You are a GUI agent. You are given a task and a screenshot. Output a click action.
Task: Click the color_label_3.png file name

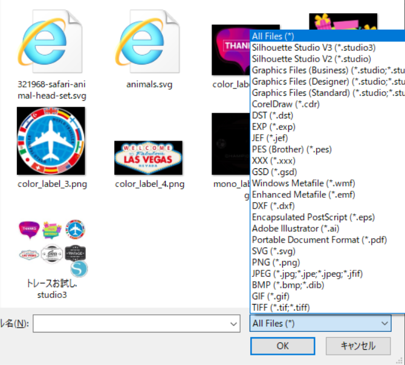click(52, 184)
